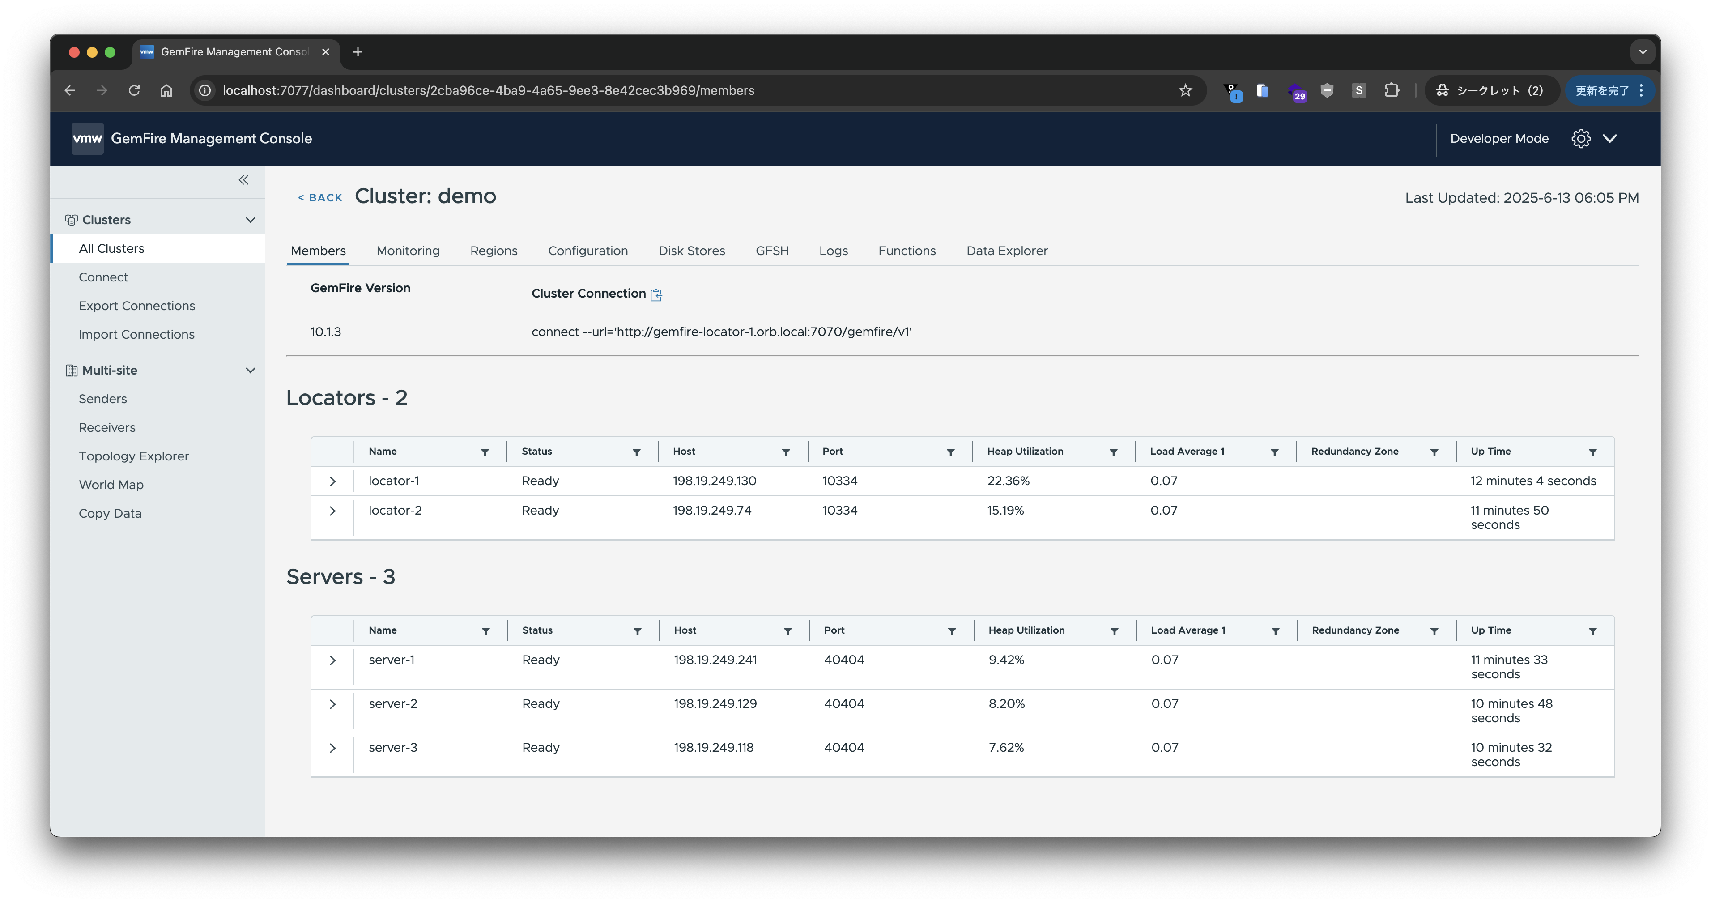Expand the locator-1 row details
The width and height of the screenshot is (1711, 903).
click(x=333, y=481)
